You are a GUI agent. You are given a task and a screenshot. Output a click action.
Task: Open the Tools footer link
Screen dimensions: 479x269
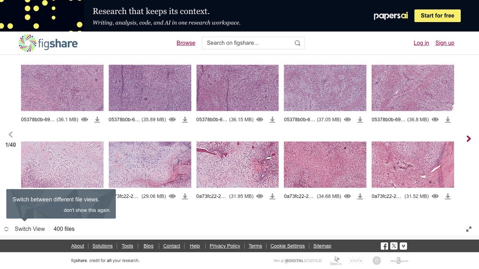[127, 246]
